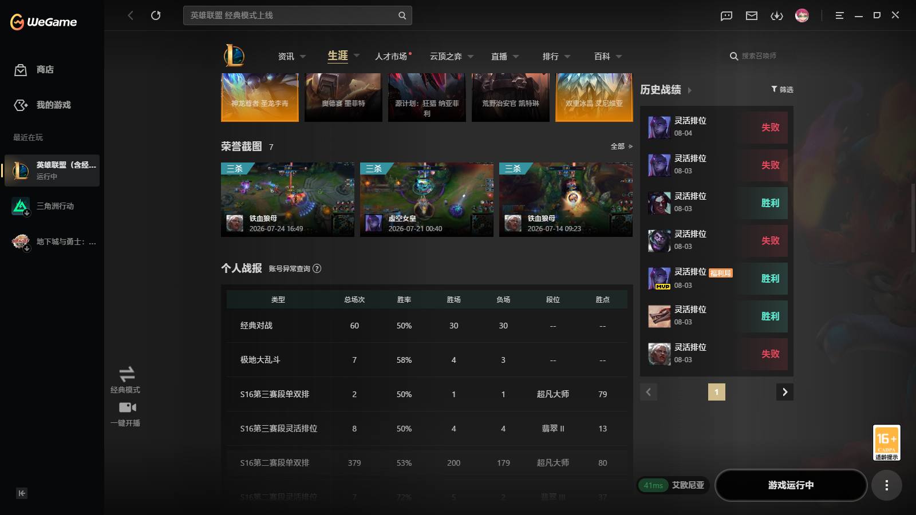This screenshot has width=916, height=515.
Task: Open the 奥德赛 墨菲特 skin card
Action: [343, 97]
